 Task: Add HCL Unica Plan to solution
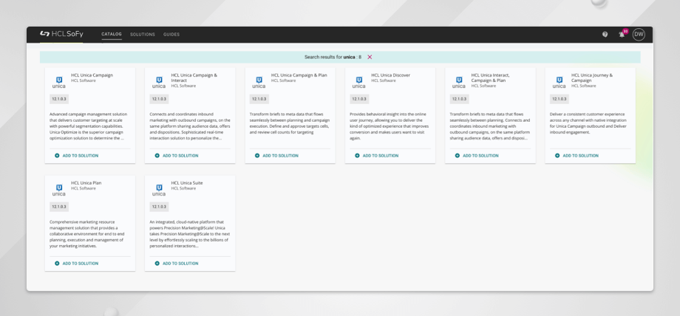click(x=77, y=264)
